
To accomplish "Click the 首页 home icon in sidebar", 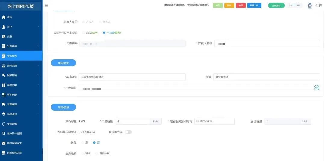I will [4, 17].
